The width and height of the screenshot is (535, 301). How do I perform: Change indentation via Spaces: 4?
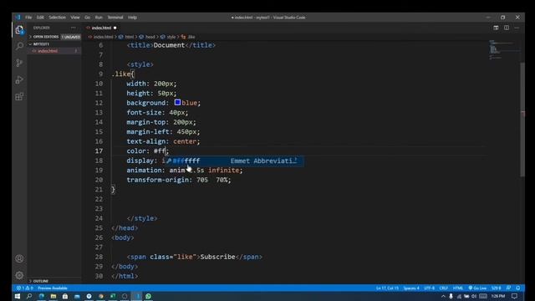point(411,288)
